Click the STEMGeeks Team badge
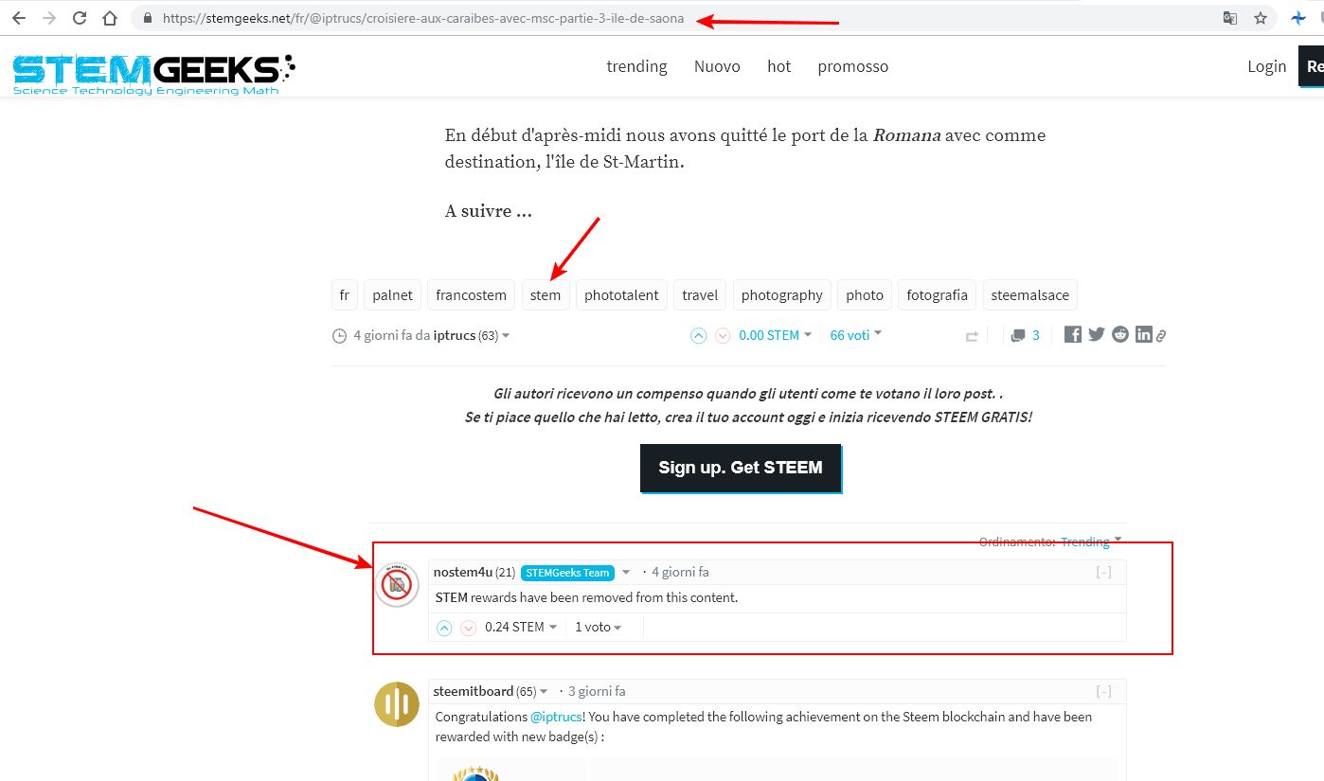 point(567,573)
